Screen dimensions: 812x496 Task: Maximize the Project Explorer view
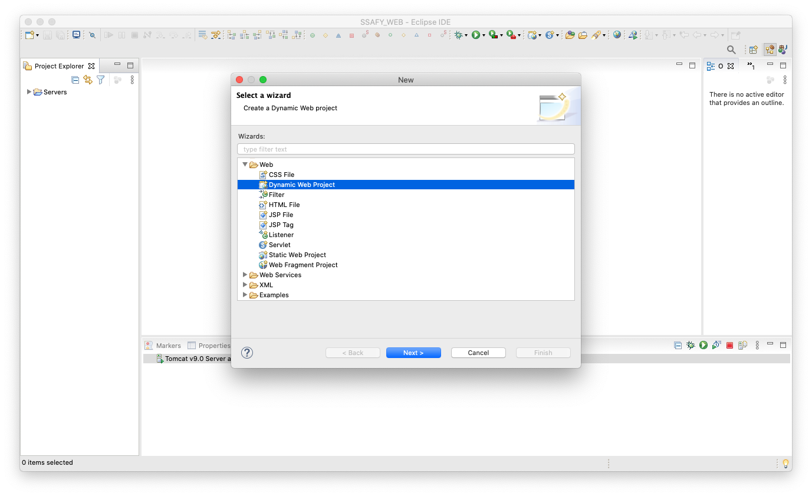click(x=130, y=65)
